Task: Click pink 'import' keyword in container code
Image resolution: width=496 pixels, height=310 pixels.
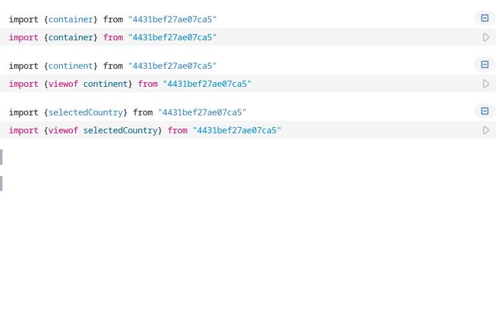Action: tap(23, 37)
